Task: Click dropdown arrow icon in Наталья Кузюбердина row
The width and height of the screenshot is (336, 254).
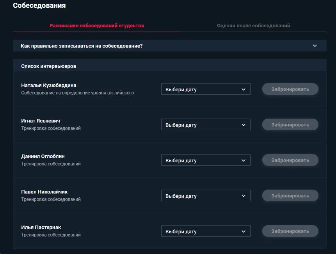Action: 244,89
